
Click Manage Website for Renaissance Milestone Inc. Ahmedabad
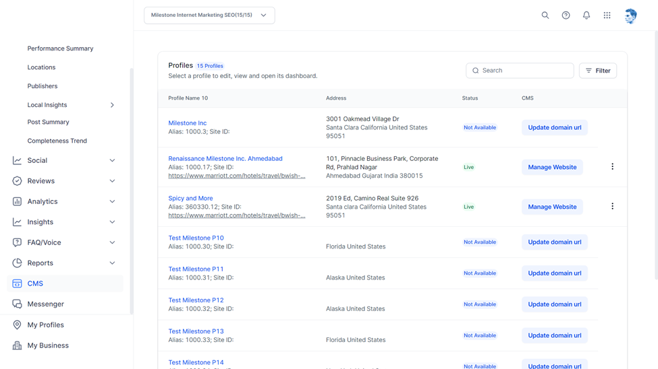[x=552, y=167]
